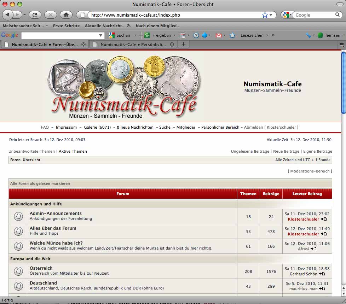Open the Erste Schritte bookmark
Screen dimensions: 346x304
click(67, 26)
